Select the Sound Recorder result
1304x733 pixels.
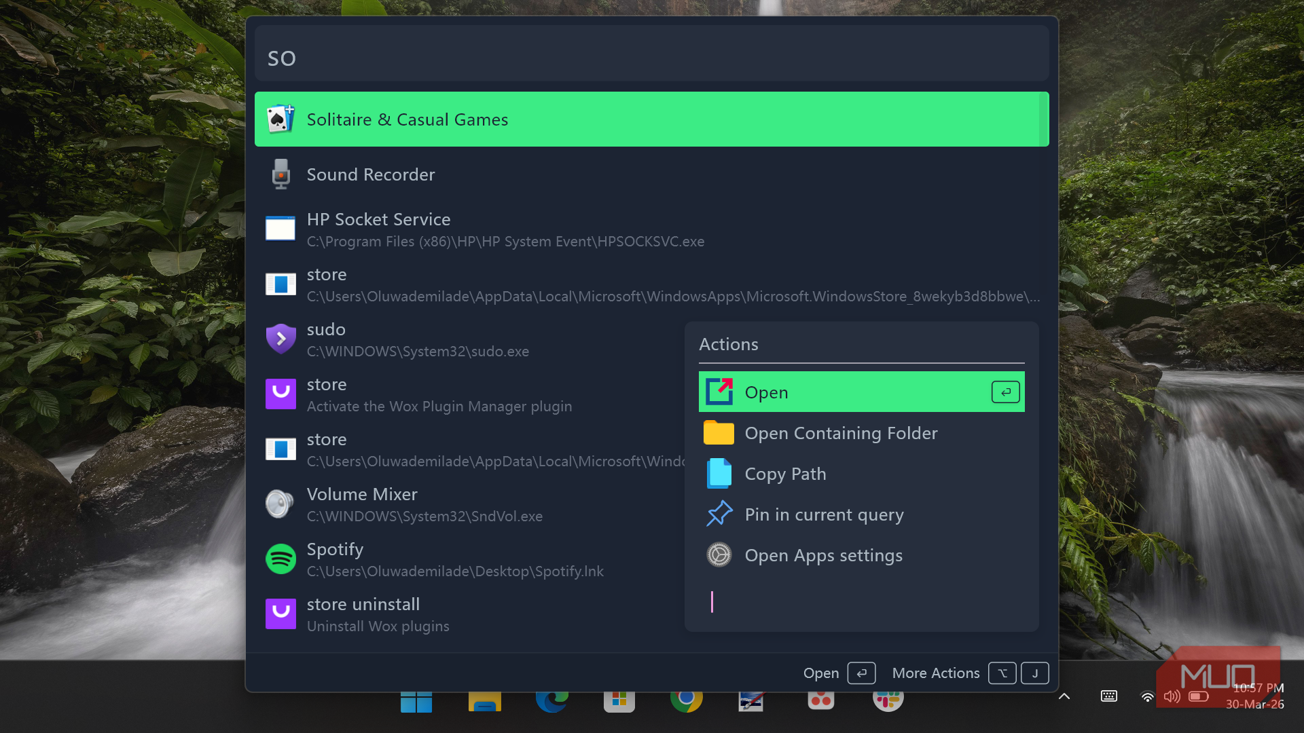pos(651,174)
